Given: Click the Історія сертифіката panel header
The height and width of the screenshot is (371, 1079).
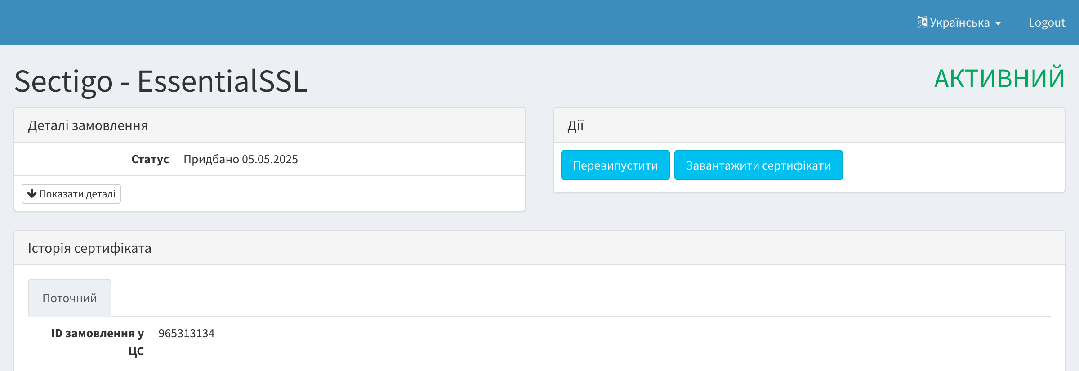Looking at the screenshot, I should [x=90, y=248].
